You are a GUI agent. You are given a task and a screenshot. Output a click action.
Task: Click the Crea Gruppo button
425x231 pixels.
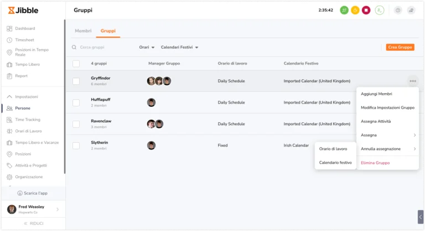coord(400,47)
